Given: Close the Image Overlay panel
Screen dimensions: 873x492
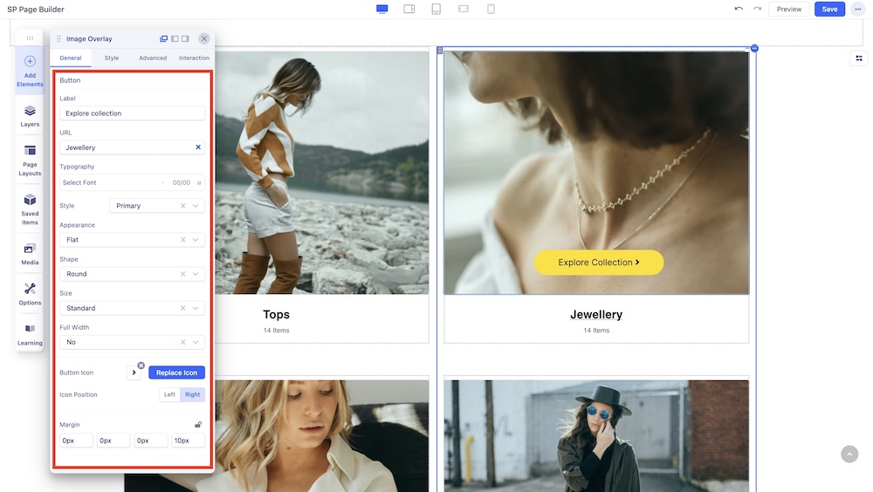Looking at the screenshot, I should [x=203, y=38].
